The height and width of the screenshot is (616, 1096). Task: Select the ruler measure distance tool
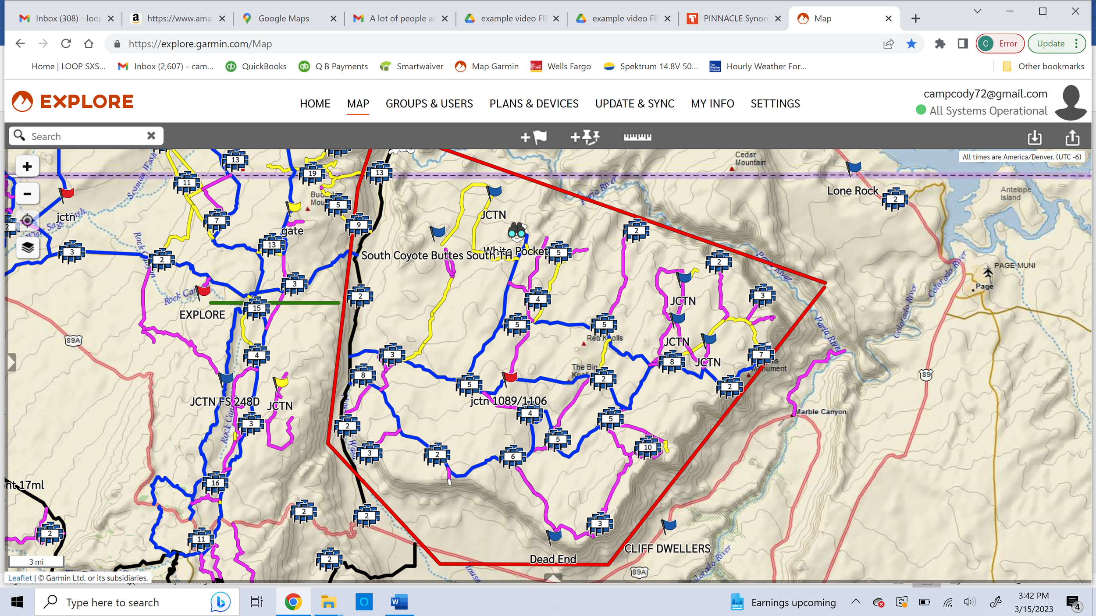[x=637, y=137]
